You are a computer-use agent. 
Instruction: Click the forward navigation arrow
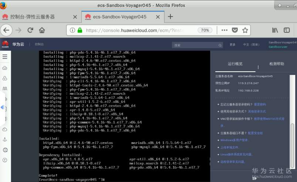(x=18, y=30)
